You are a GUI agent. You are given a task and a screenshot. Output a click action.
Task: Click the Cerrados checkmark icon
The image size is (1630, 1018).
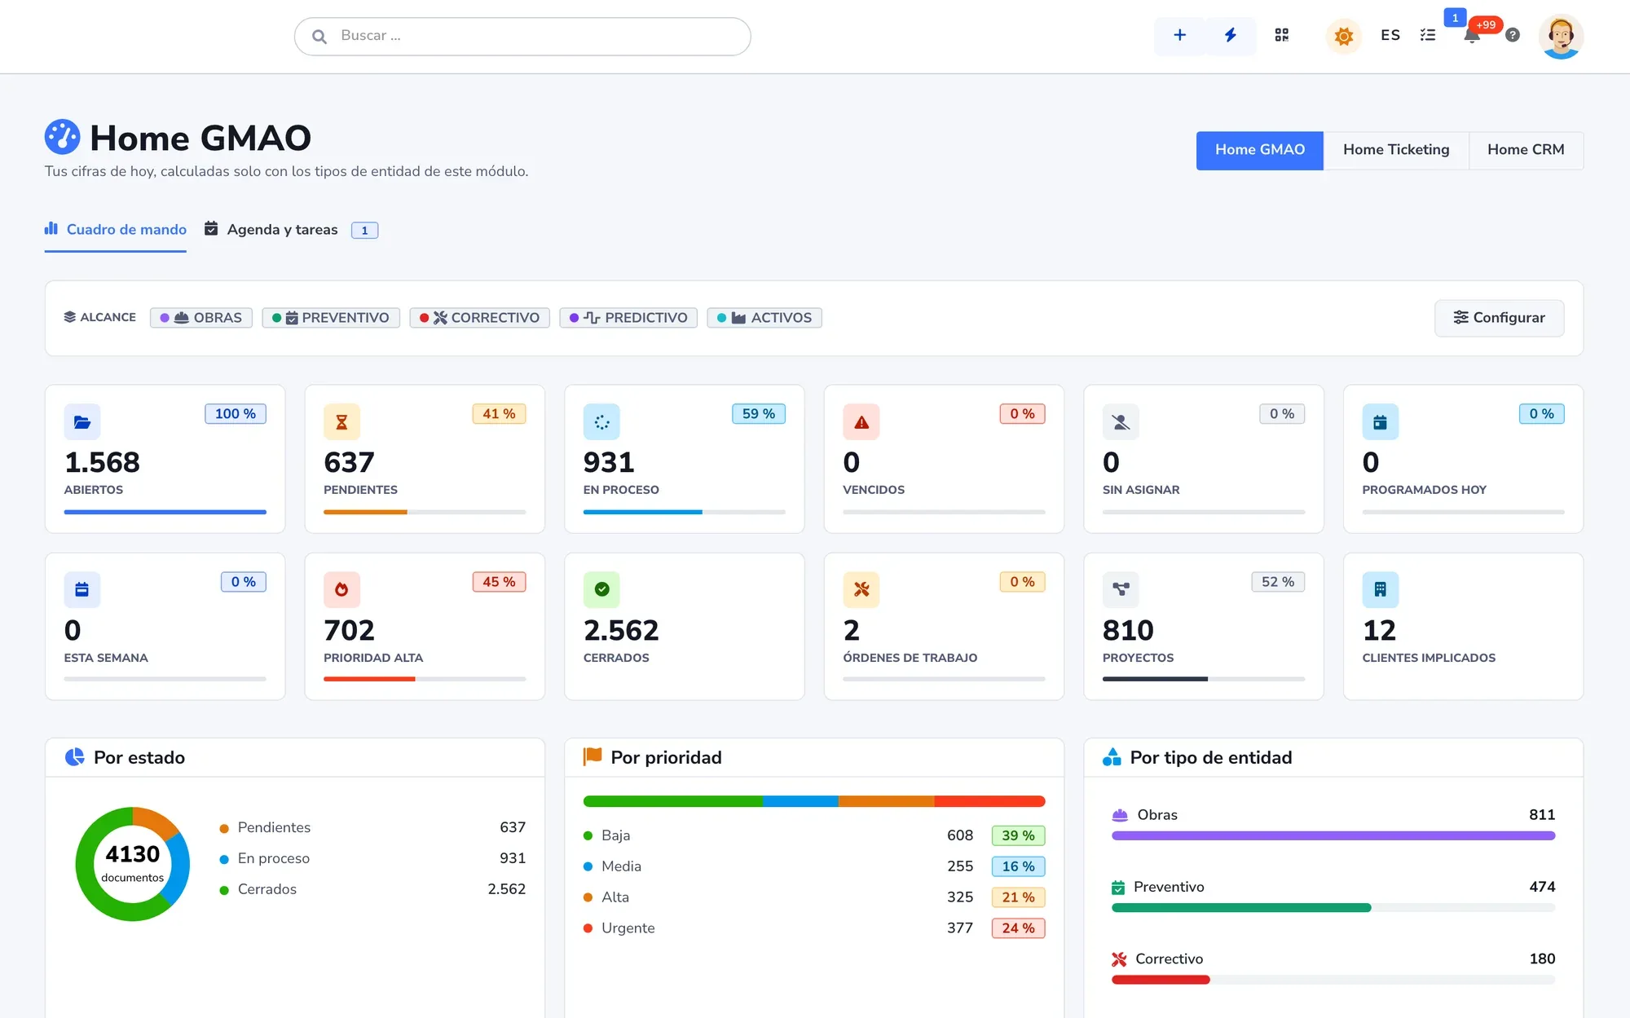pos(601,590)
